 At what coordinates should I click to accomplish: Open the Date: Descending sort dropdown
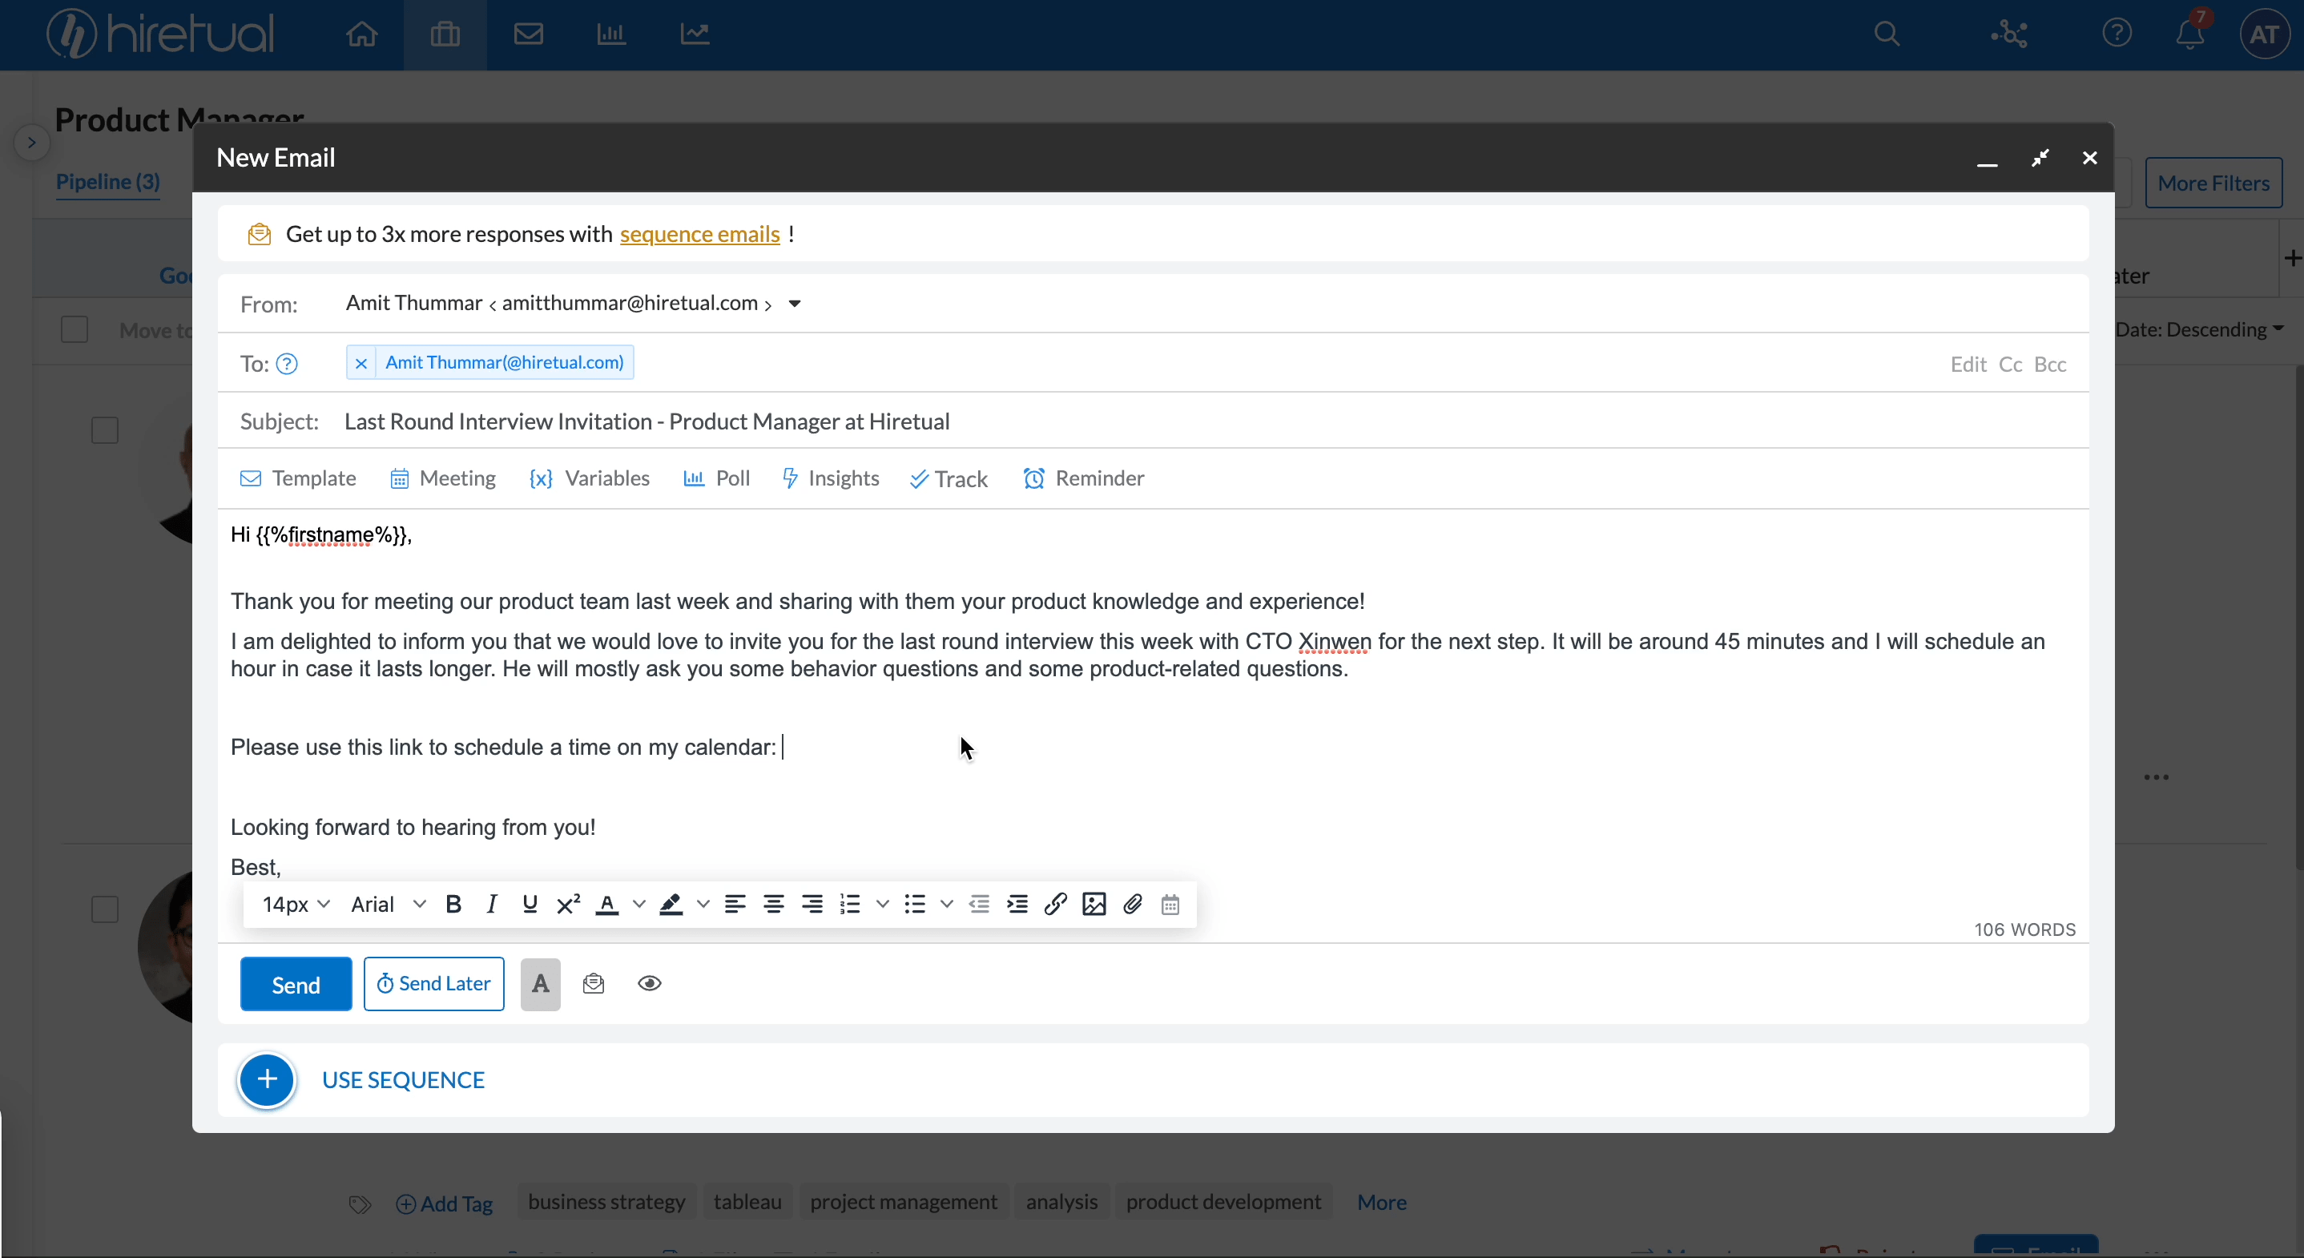click(2198, 329)
